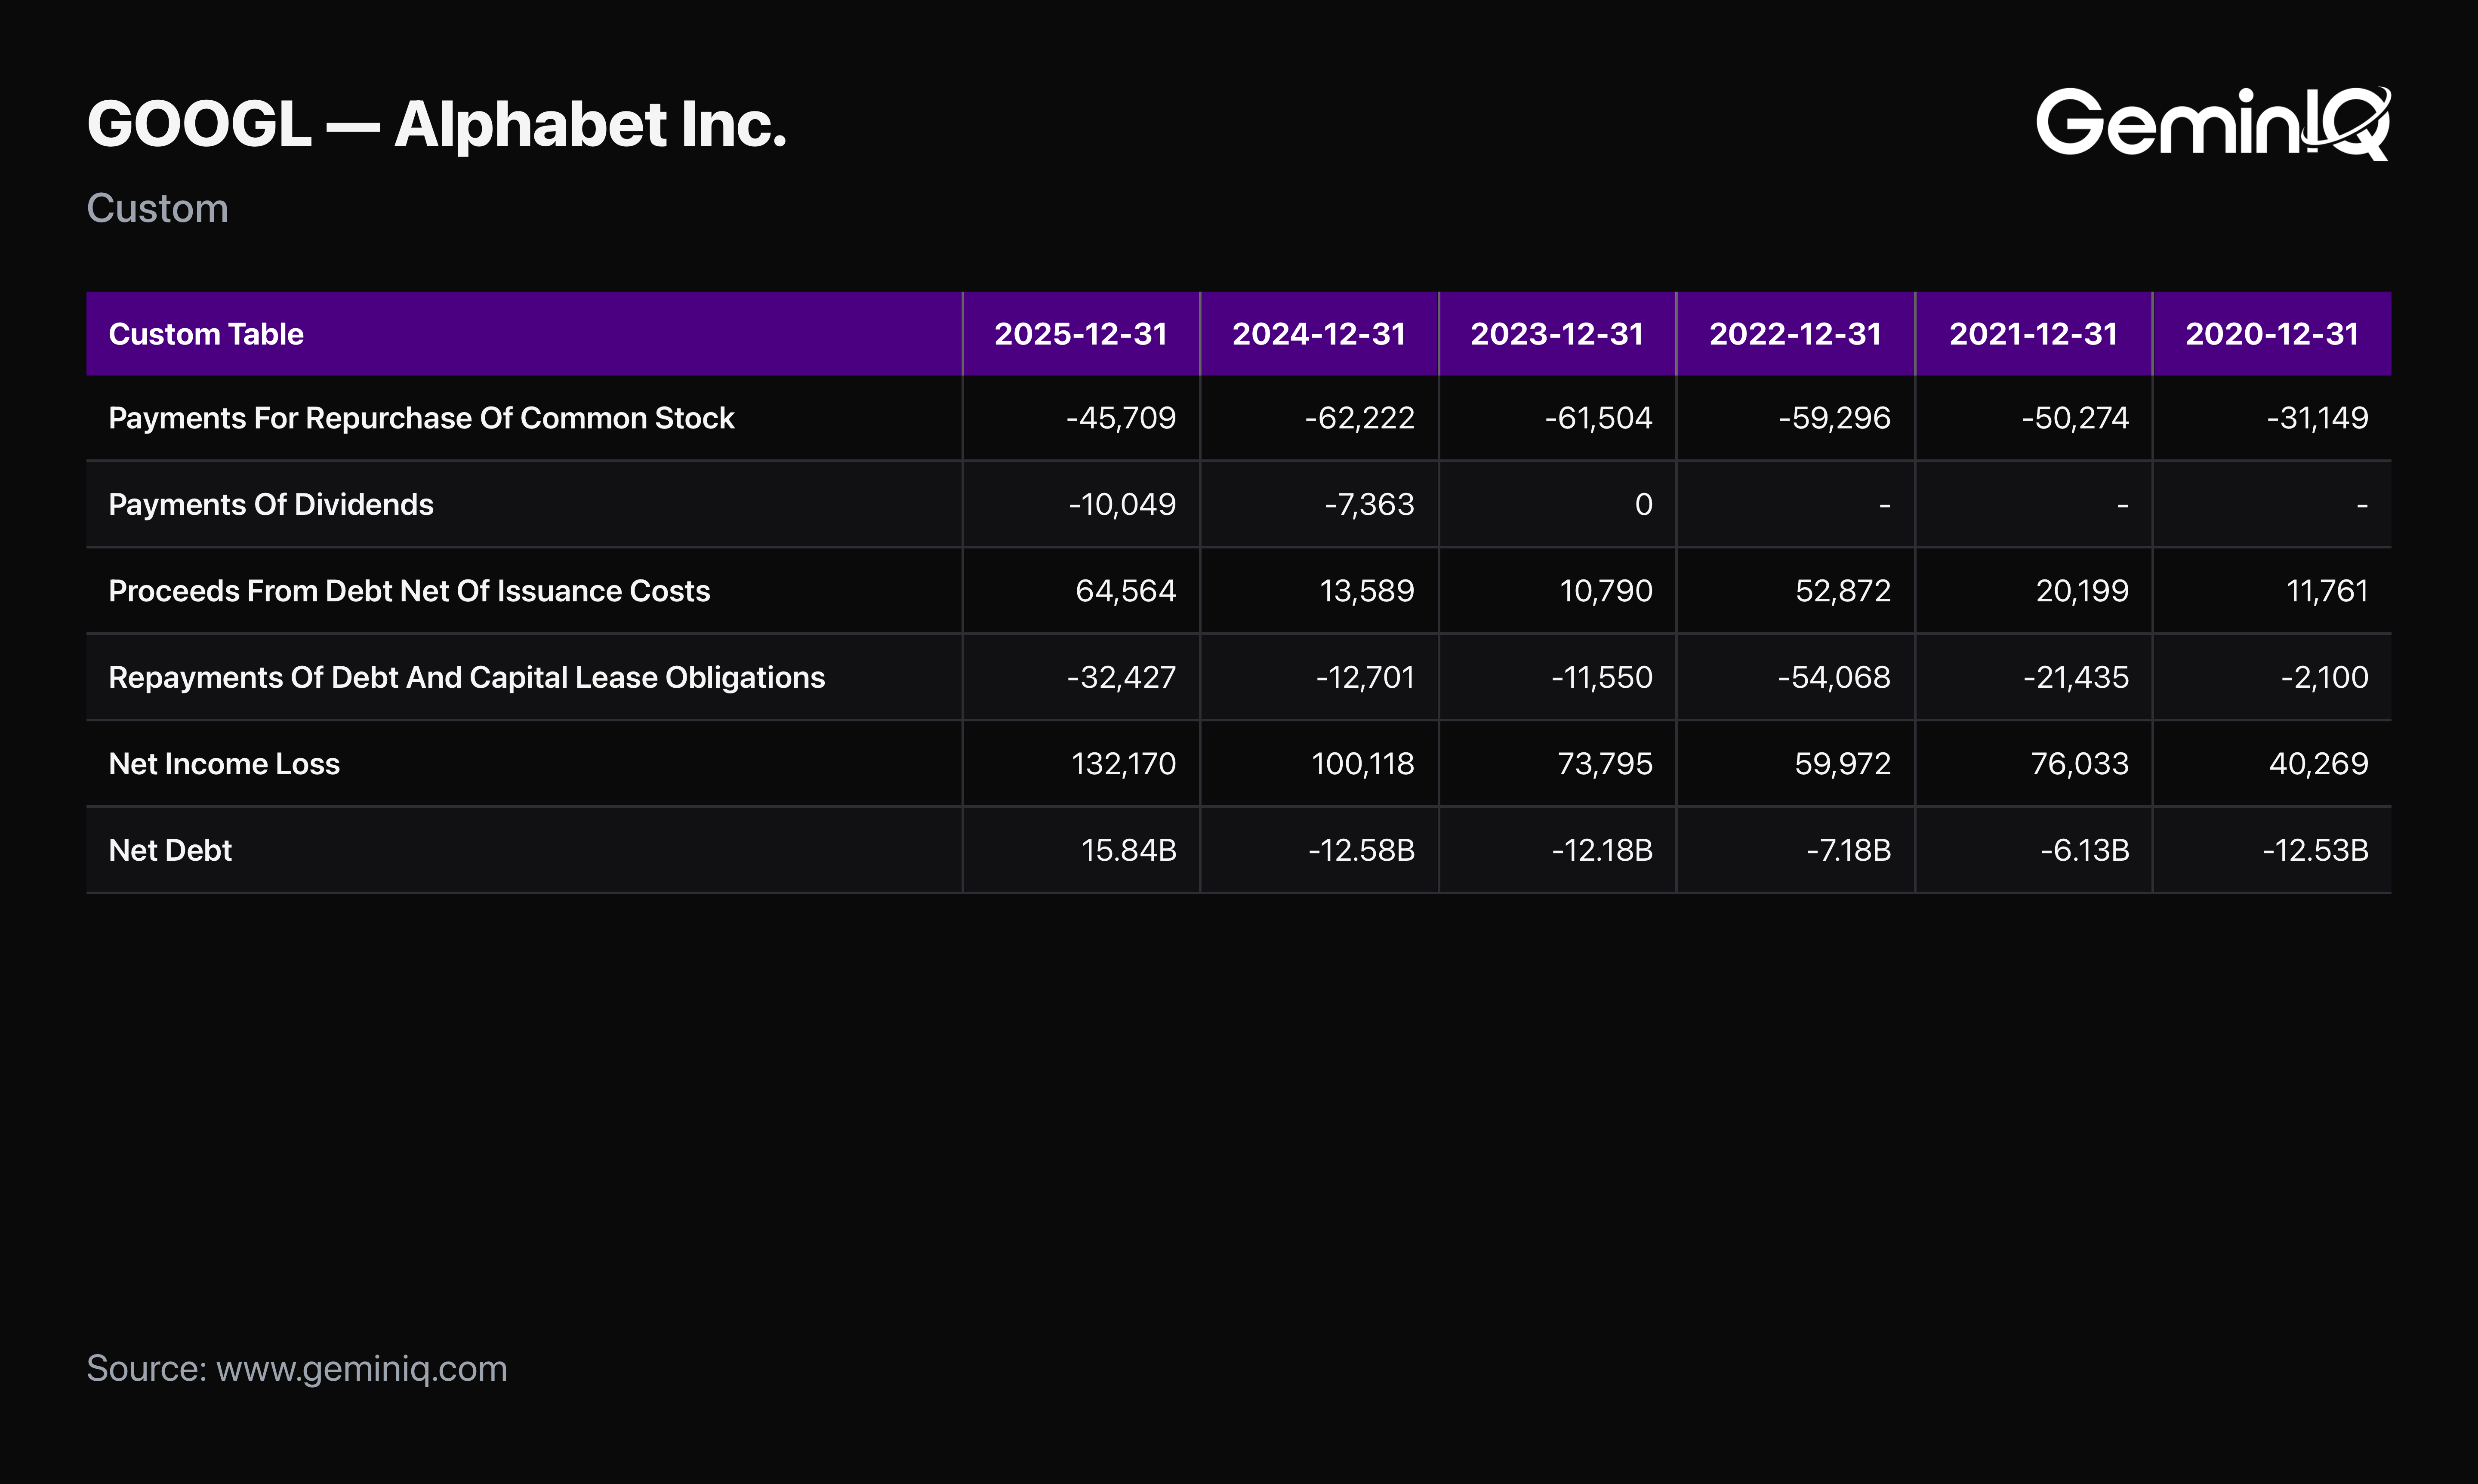Click Proceeds From Debt Net Of Issuance Costs

click(x=409, y=591)
